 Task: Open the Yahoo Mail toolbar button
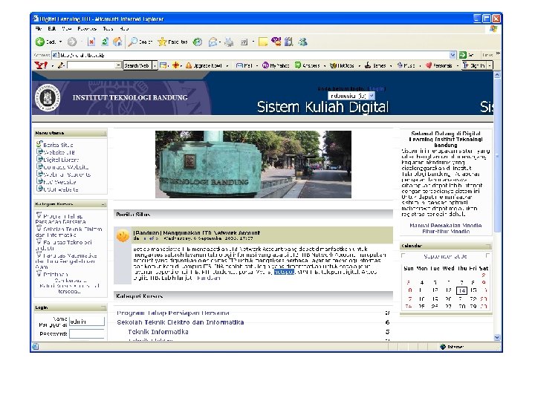point(244,65)
